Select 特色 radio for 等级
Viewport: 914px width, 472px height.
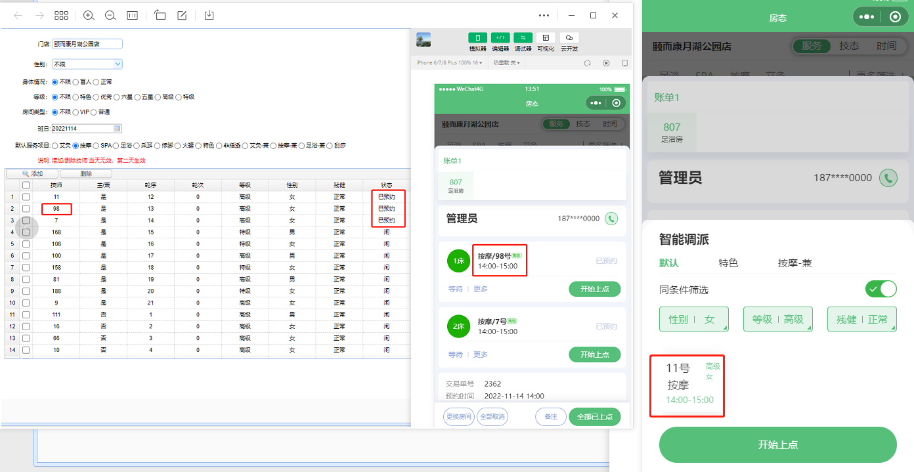coord(76,97)
